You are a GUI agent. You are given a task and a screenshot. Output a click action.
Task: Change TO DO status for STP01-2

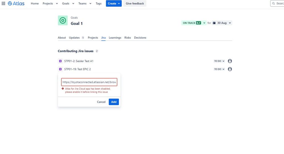click(x=219, y=61)
